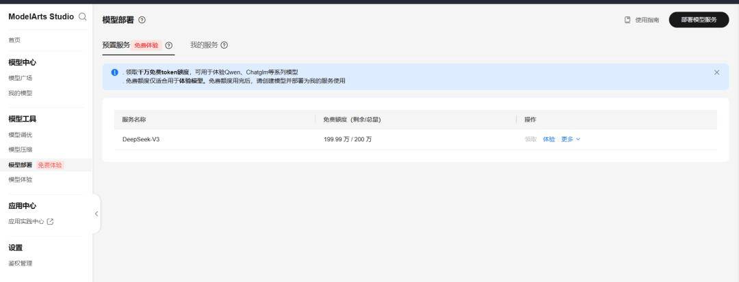The image size is (739, 282).
Task: Expand the 更多 dropdown for DeepSeek-V3
Action: pyautogui.click(x=571, y=139)
